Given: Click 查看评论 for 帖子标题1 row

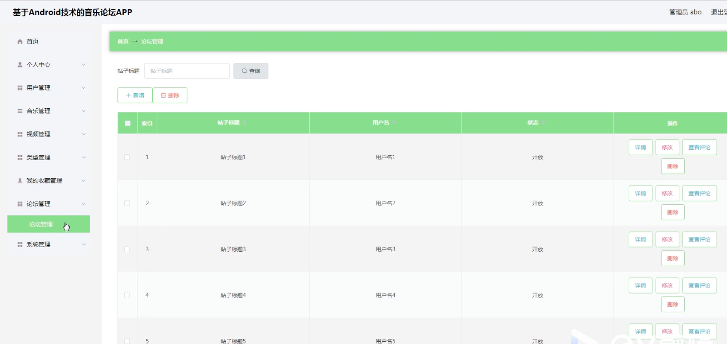Looking at the screenshot, I should [x=699, y=147].
